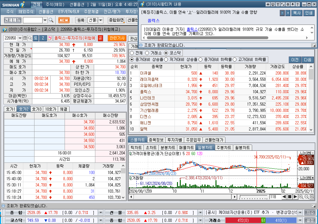Click the monitor icon in news window title bar

(273, 4)
